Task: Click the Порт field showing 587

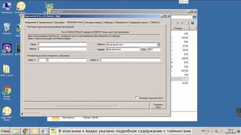Action: click(x=154, y=49)
